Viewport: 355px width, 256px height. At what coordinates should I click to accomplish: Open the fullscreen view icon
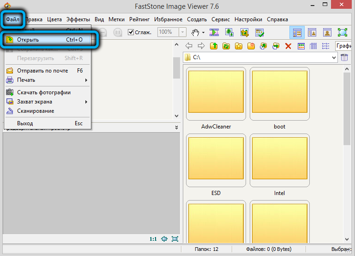343,32
